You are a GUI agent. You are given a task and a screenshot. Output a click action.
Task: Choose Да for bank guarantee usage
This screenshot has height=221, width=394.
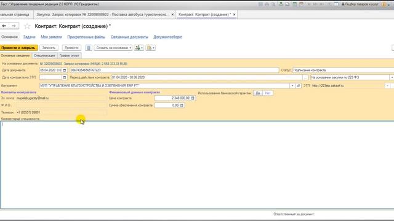click(258, 93)
